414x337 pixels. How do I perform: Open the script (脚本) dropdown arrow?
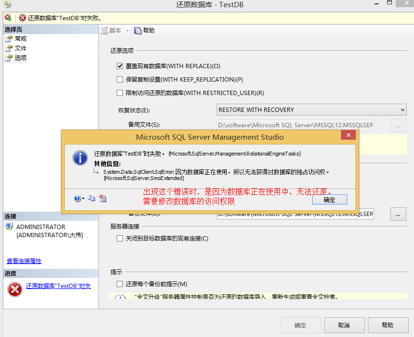[127, 31]
